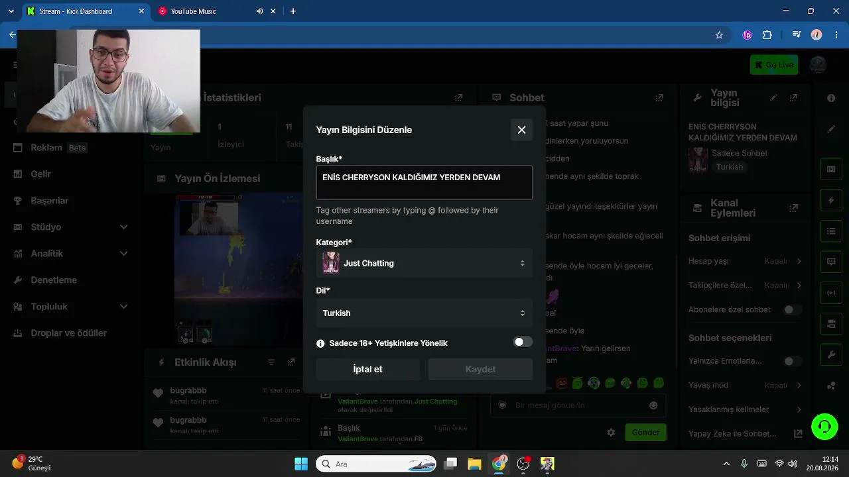
Task: Toggle Abonelere özel sohbet switch
Action: click(792, 309)
